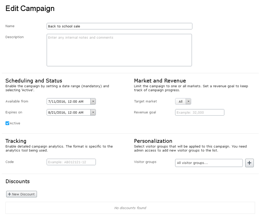Click the All visitor groups field

tap(209, 163)
